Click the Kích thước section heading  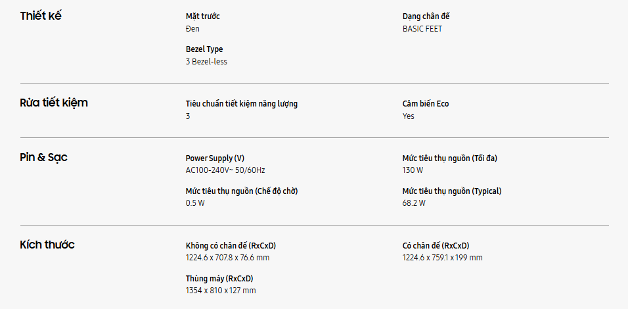point(47,245)
